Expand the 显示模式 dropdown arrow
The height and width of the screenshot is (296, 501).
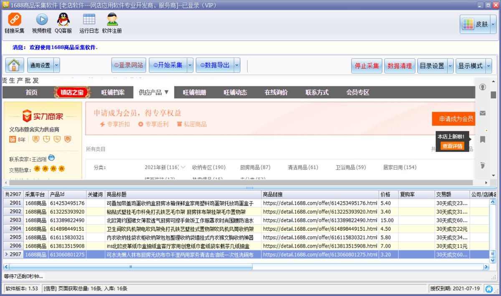[x=488, y=66]
